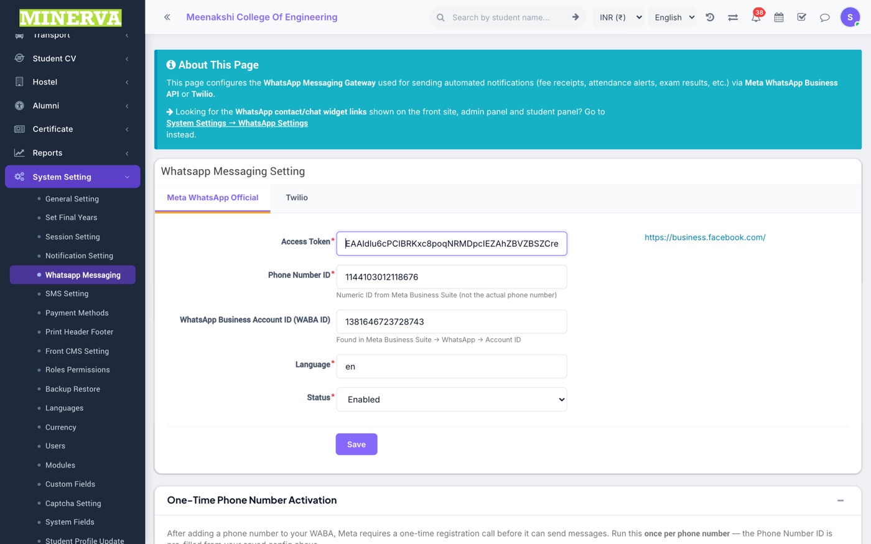Image resolution: width=871 pixels, height=544 pixels.
Task: Click the About This Page heading
Action: [x=212, y=65]
